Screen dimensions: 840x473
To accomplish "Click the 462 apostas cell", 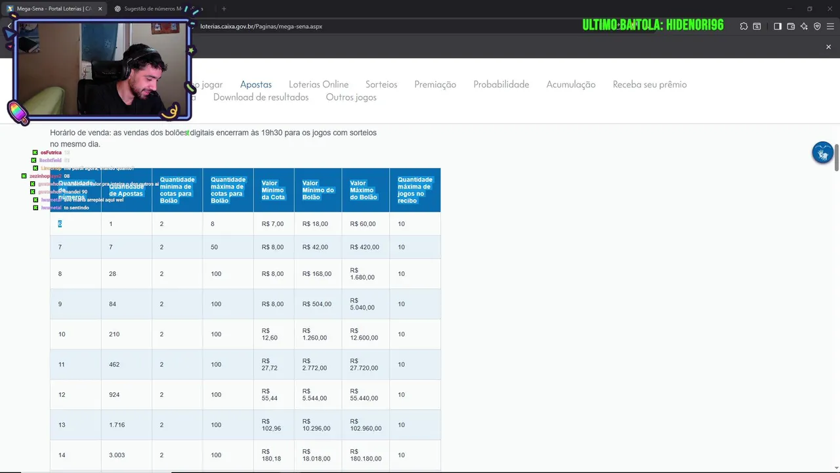I will [127, 365].
